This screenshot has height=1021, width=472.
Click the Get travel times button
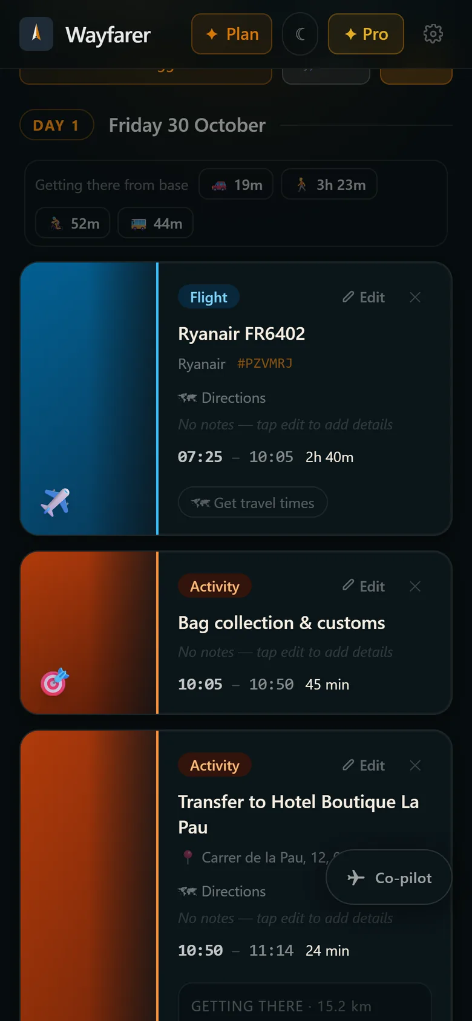253,503
